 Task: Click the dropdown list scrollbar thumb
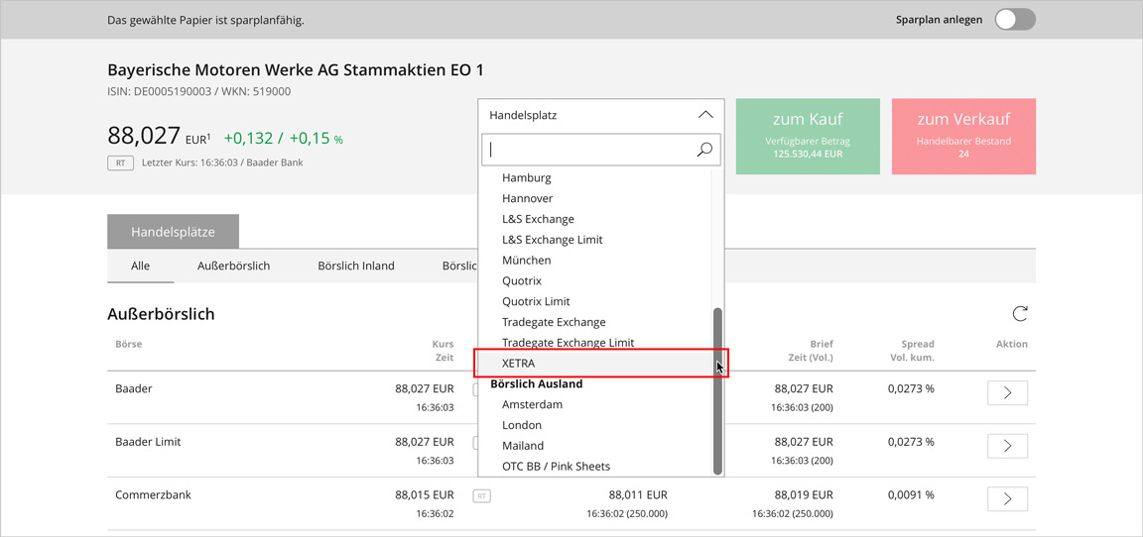click(x=717, y=390)
